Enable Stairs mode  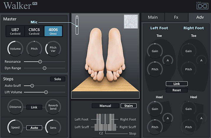pyautogui.click(x=128, y=106)
